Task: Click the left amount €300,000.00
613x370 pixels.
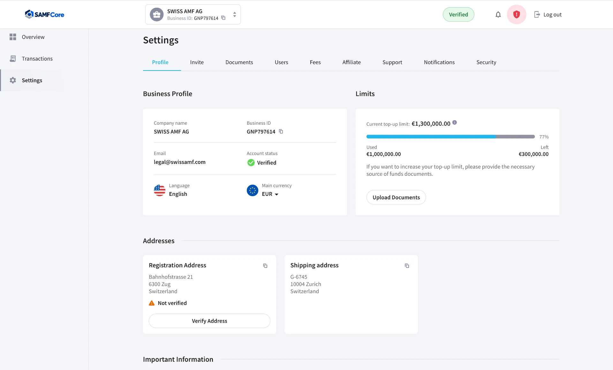Action: coord(534,154)
